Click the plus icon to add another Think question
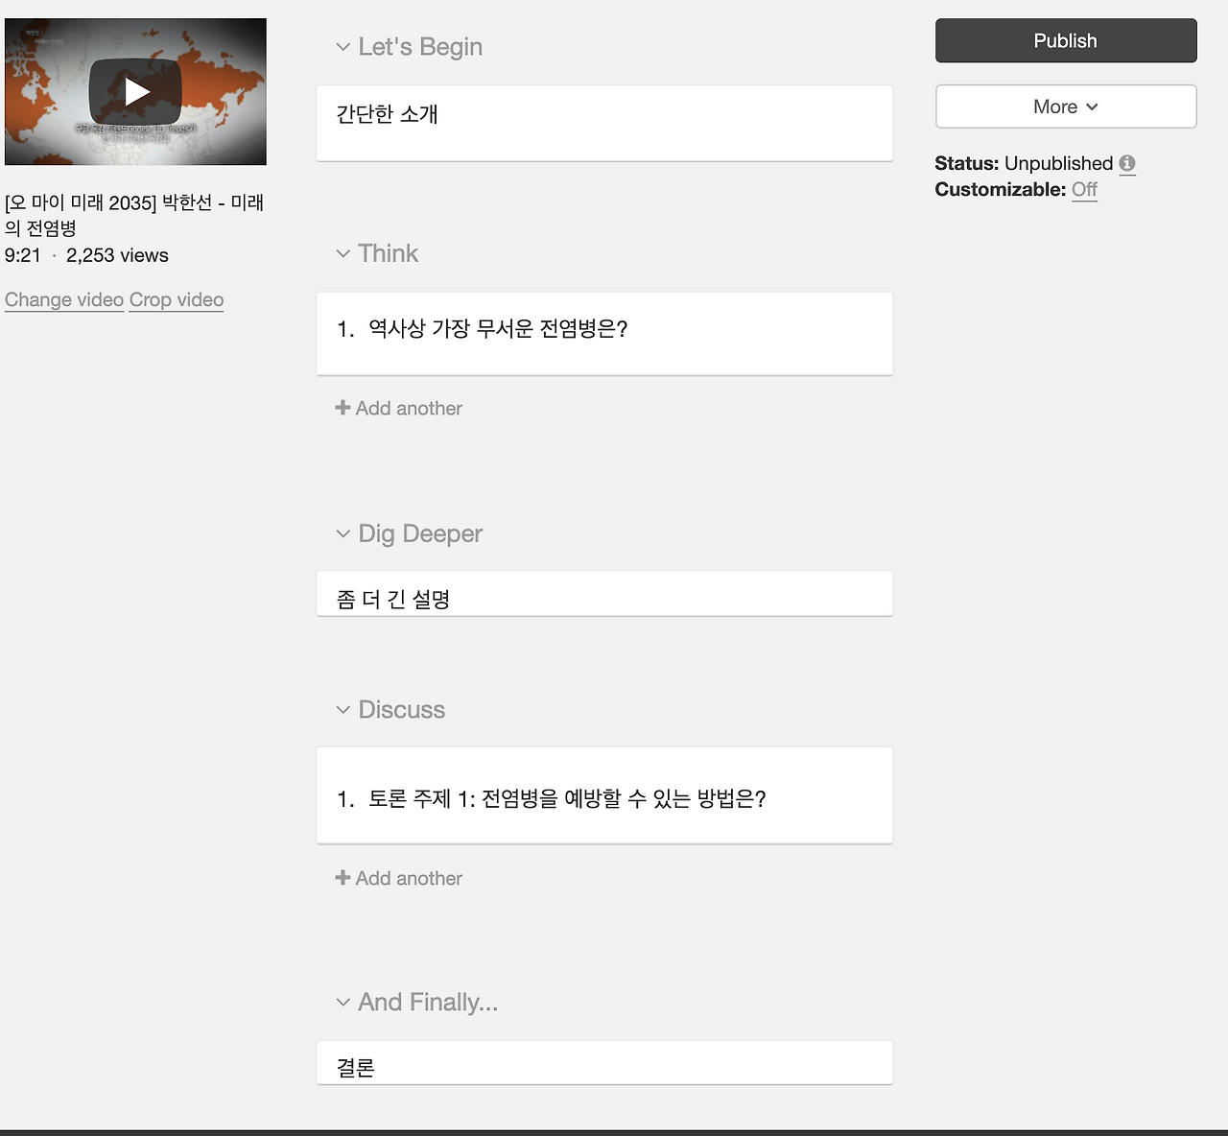The width and height of the screenshot is (1228, 1136). 342,407
